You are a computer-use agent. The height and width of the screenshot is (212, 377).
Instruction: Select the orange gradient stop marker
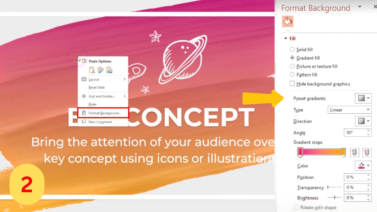coord(343,152)
